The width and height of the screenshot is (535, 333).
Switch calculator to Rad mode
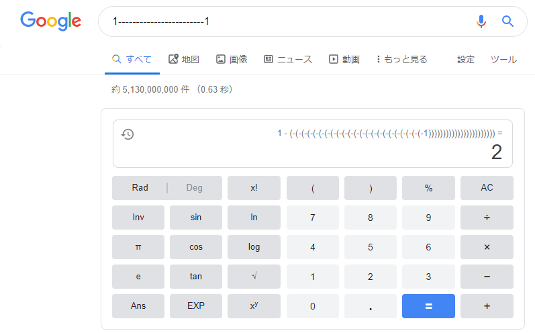(x=140, y=188)
